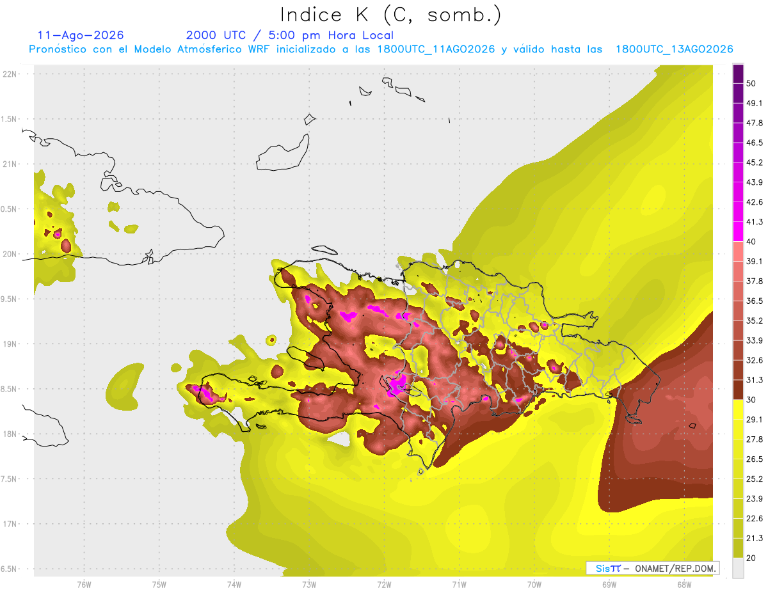Pick the bright yellow segment between 29.1 and 30
Image resolution: width=768 pixels, height=593 pixels.
click(x=738, y=410)
